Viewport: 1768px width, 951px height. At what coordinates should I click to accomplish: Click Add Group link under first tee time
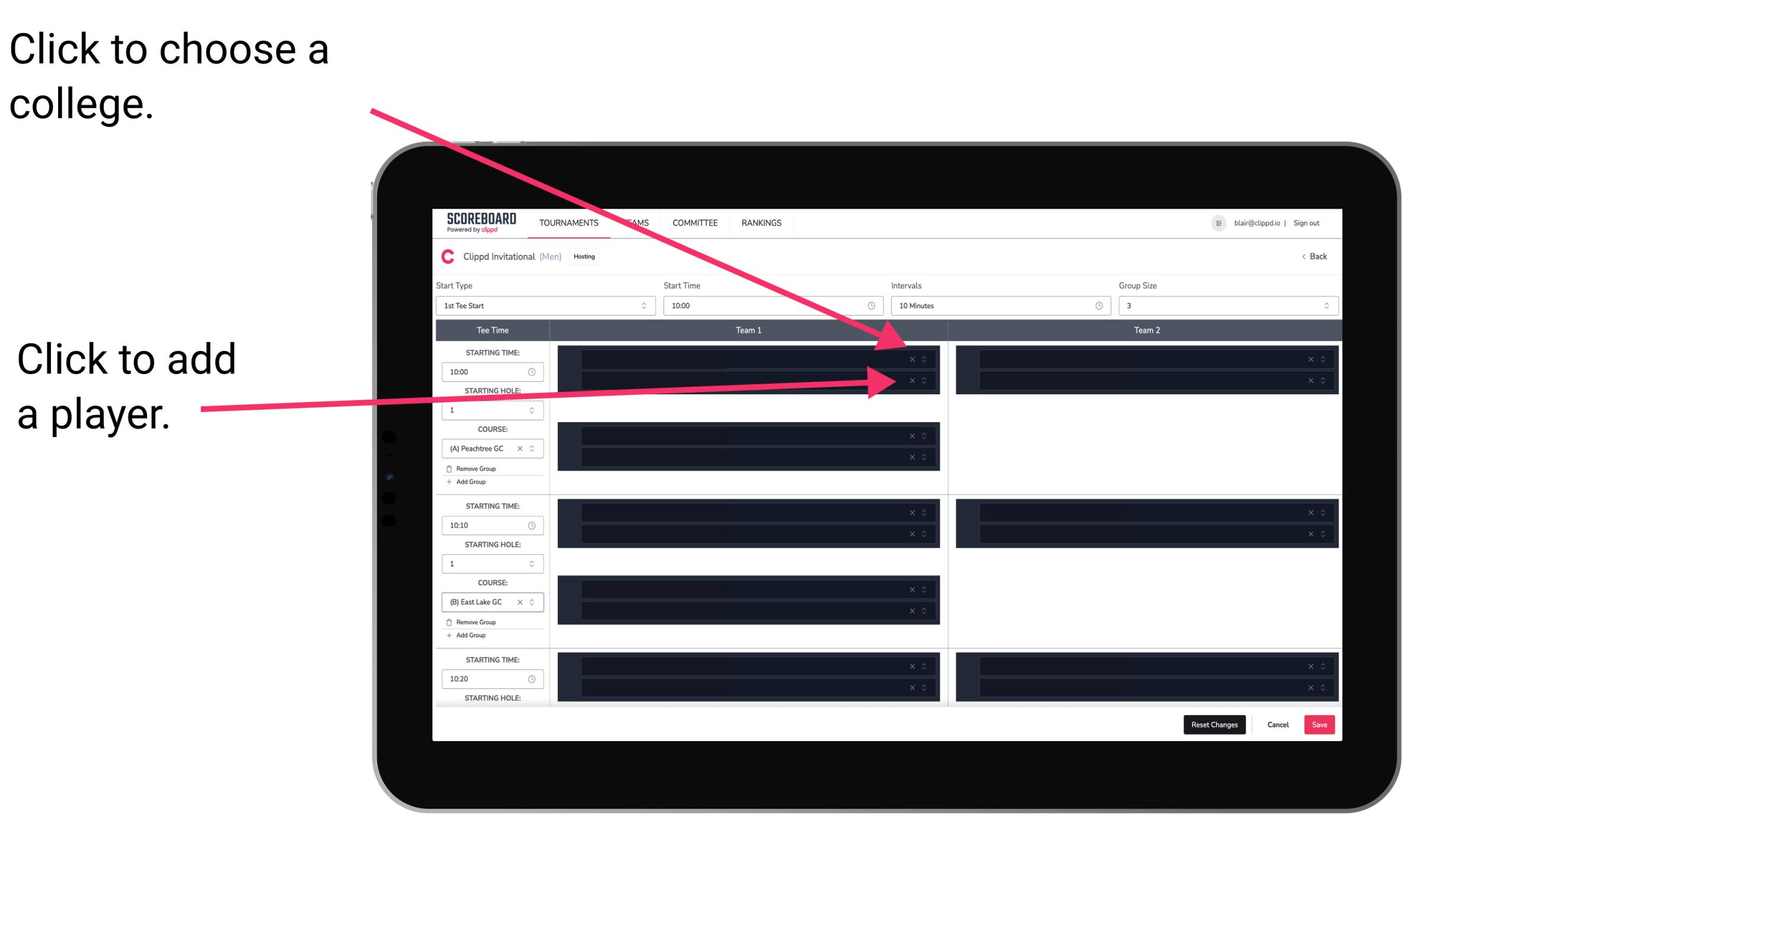point(468,481)
